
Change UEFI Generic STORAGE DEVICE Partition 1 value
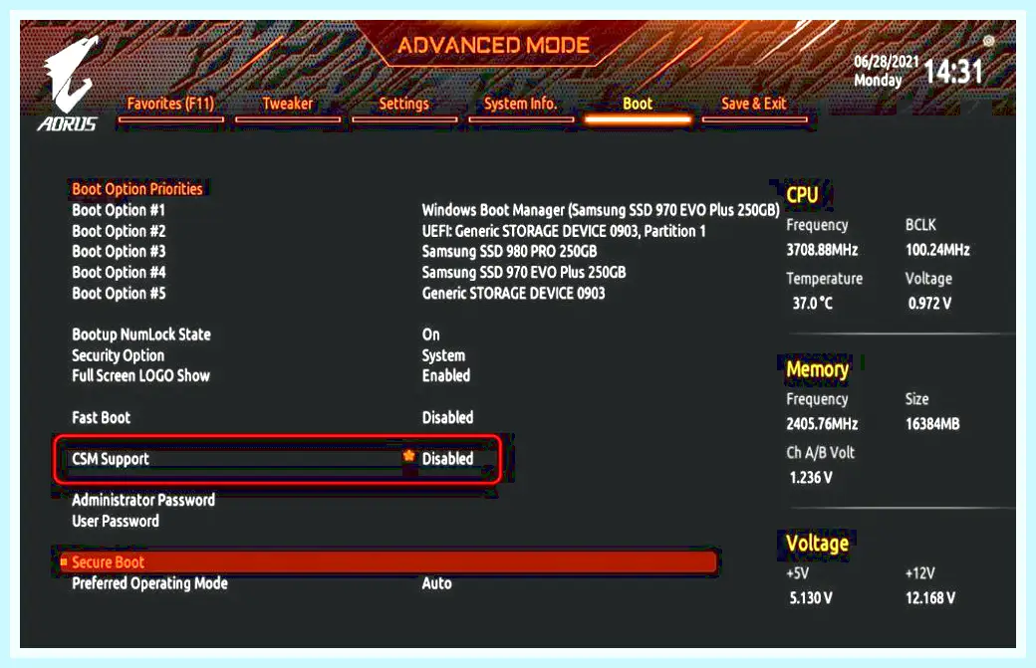coord(564,231)
